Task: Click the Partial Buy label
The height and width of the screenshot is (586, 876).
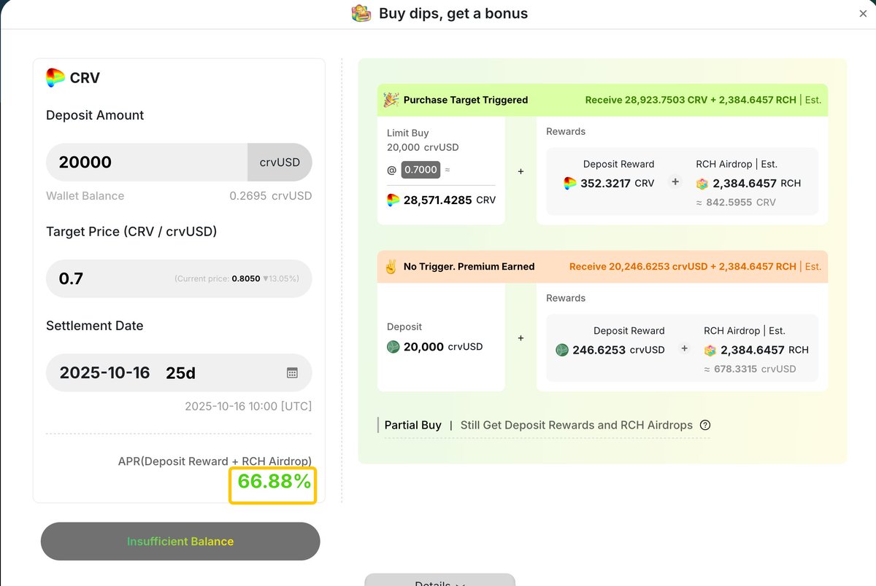Action: coord(413,425)
